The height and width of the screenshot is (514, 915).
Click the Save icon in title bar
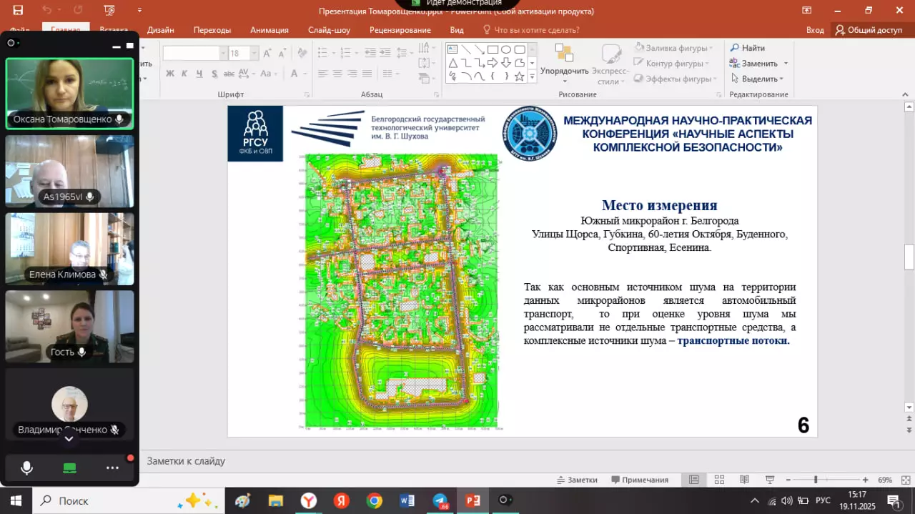point(18,11)
